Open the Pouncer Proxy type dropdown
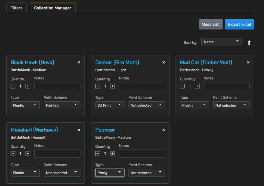Image resolution: width=264 pixels, height=186 pixels. click(x=110, y=173)
